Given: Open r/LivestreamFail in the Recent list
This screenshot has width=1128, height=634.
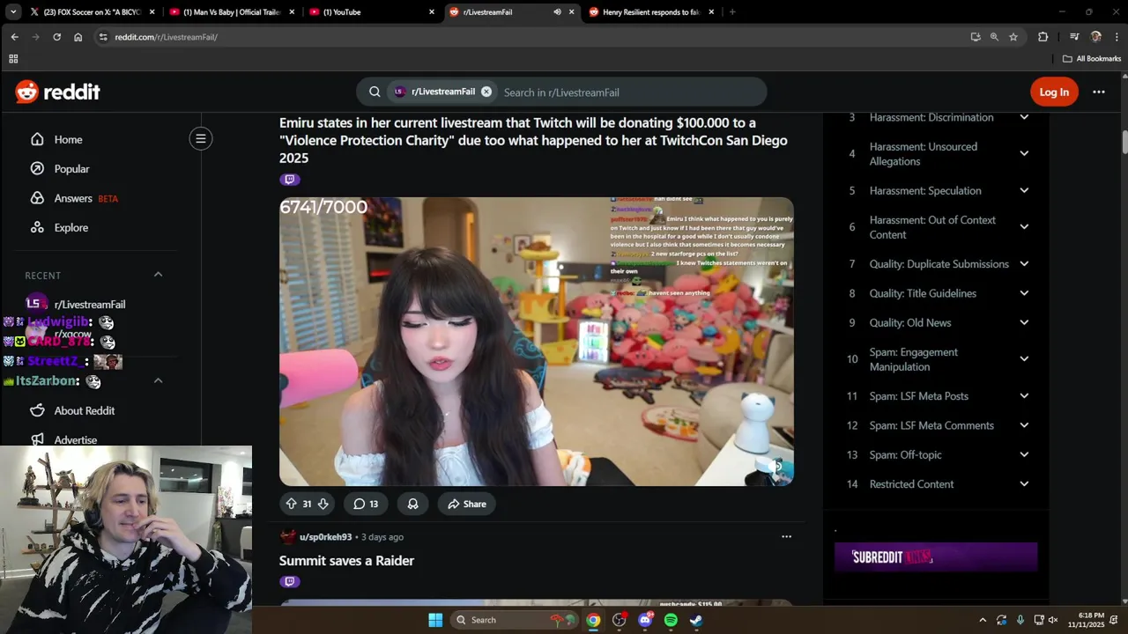Looking at the screenshot, I should coord(89,304).
